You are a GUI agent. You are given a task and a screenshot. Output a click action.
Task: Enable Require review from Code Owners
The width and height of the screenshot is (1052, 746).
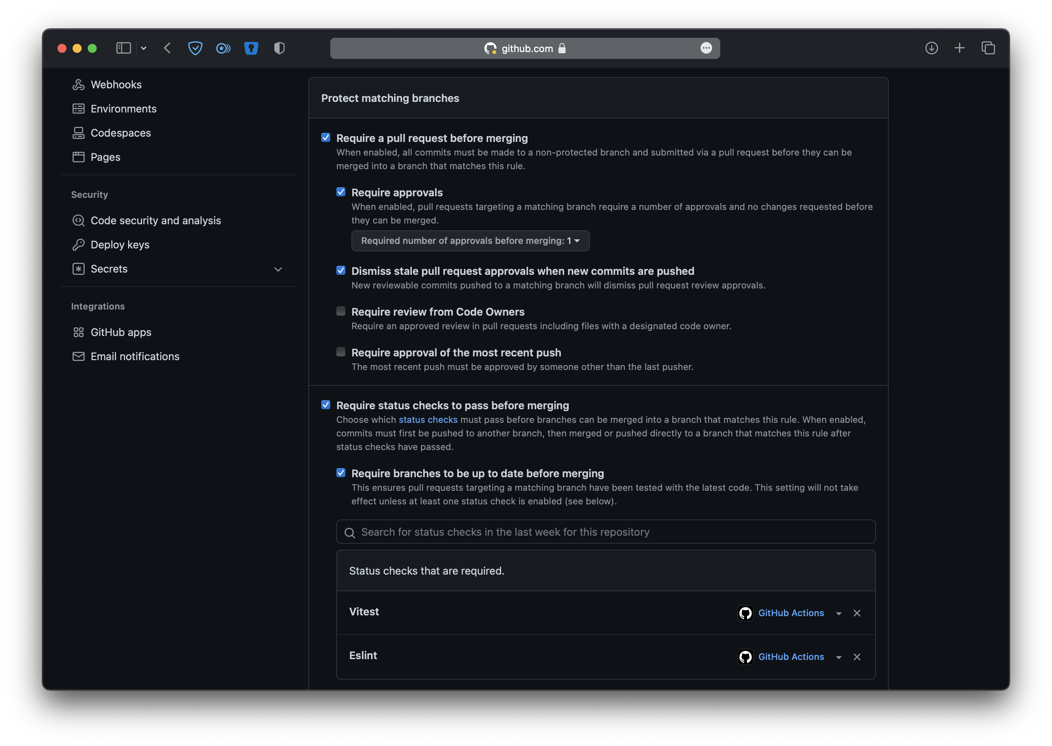341,311
